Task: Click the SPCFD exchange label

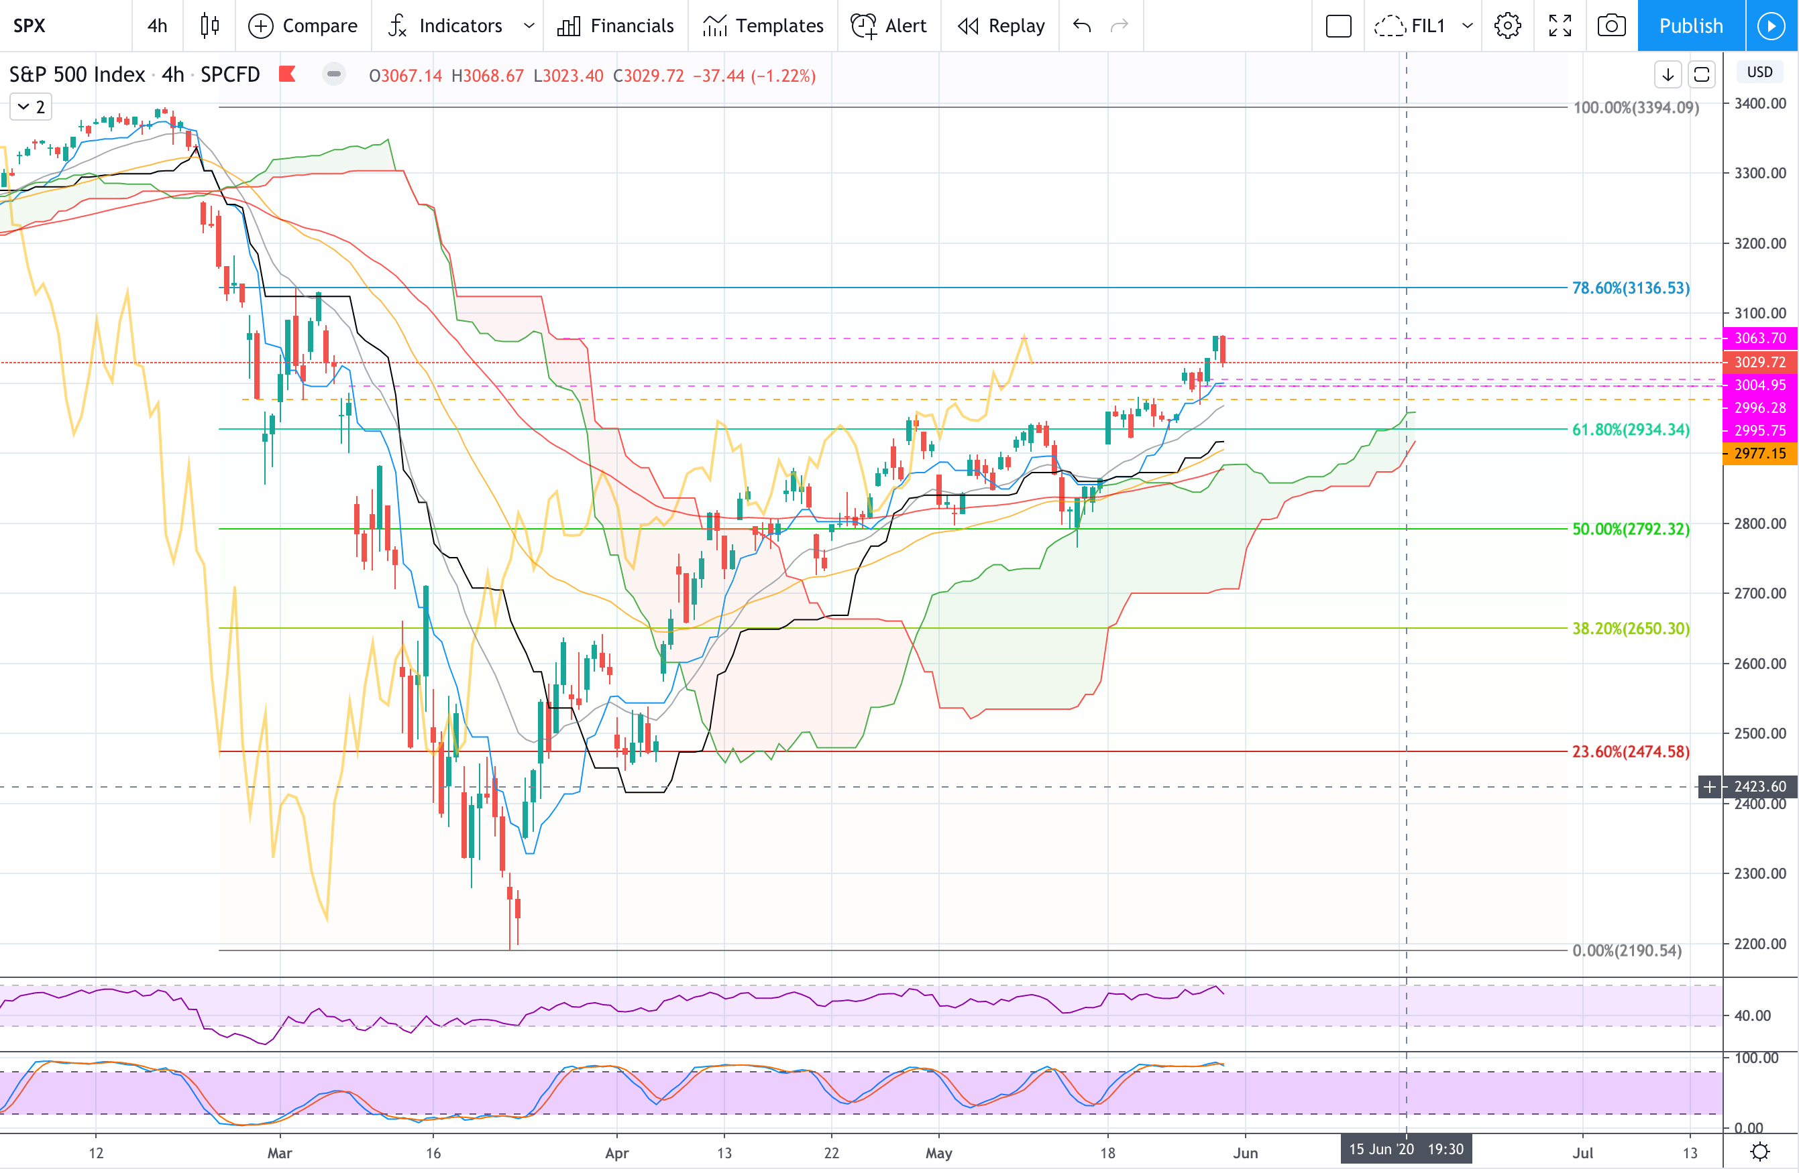Action: [x=230, y=74]
